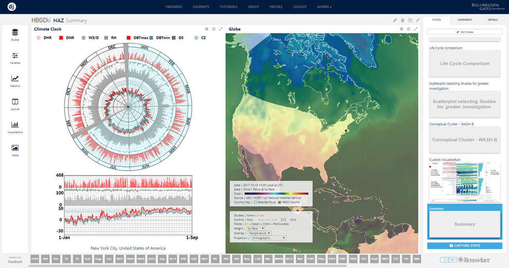Image resolution: width=509 pixels, height=268 pixels.
Task: Click the Local/UTC swap arrows icon
Action: pyautogui.click(x=275, y=185)
